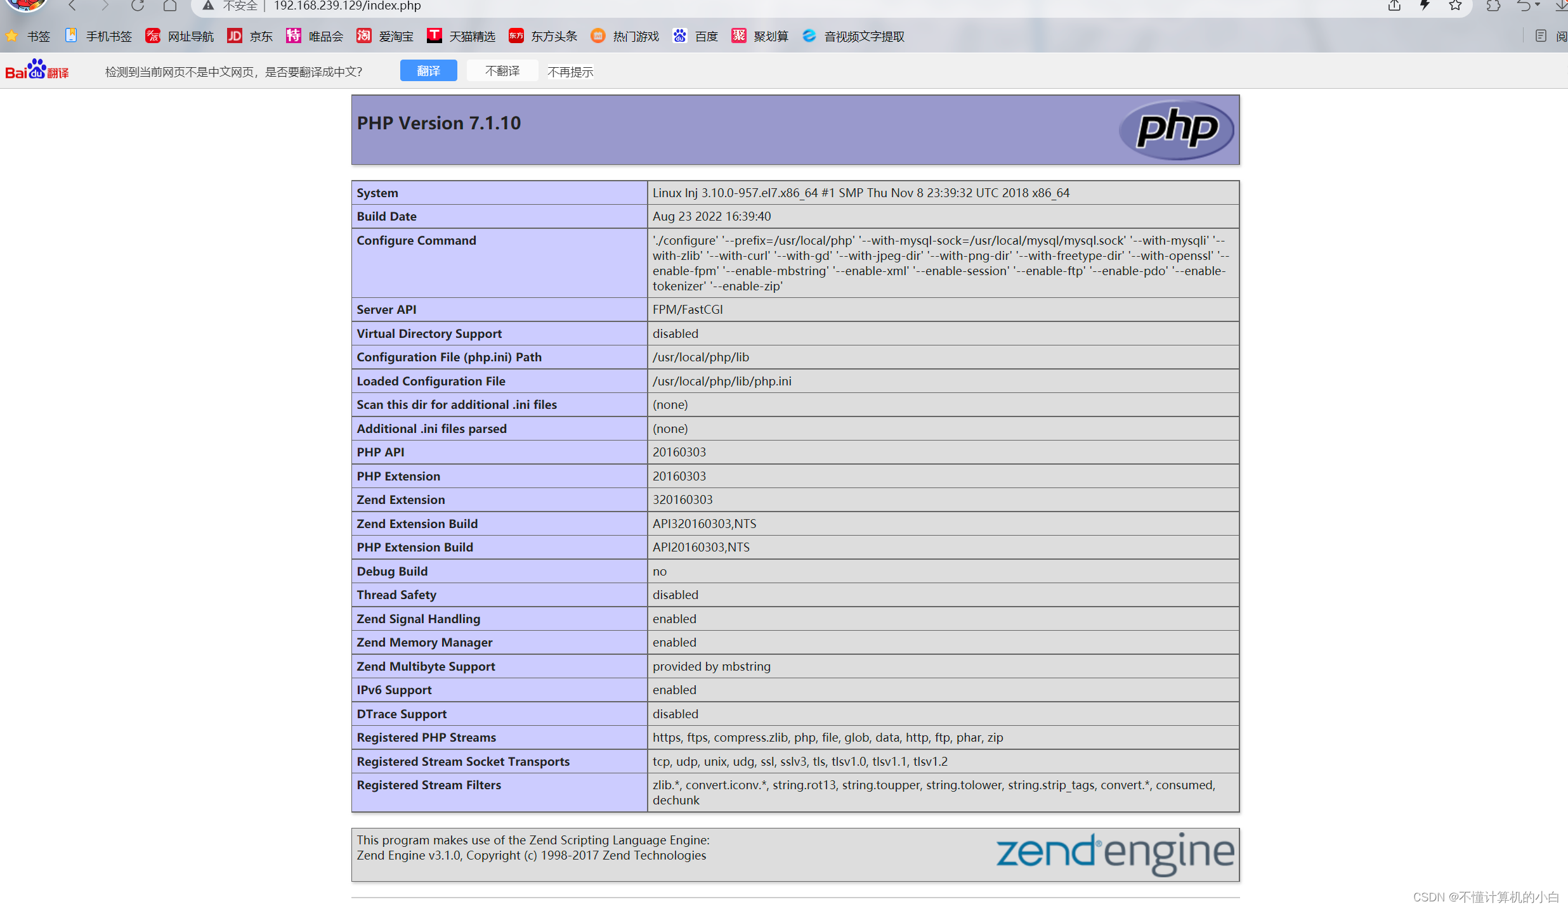Click the Debug Build value no
The width and height of the screenshot is (1568, 909).
[x=660, y=571]
